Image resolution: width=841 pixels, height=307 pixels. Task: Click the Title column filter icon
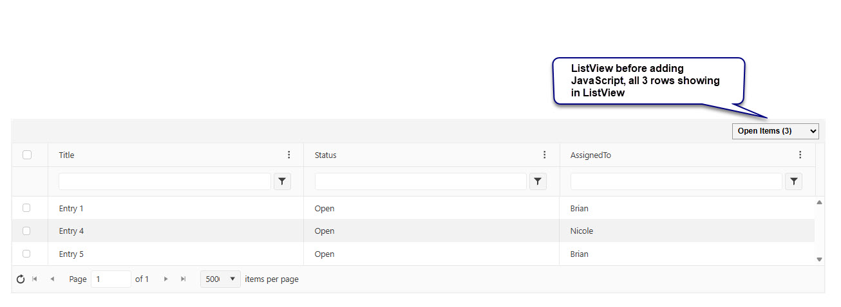282,182
